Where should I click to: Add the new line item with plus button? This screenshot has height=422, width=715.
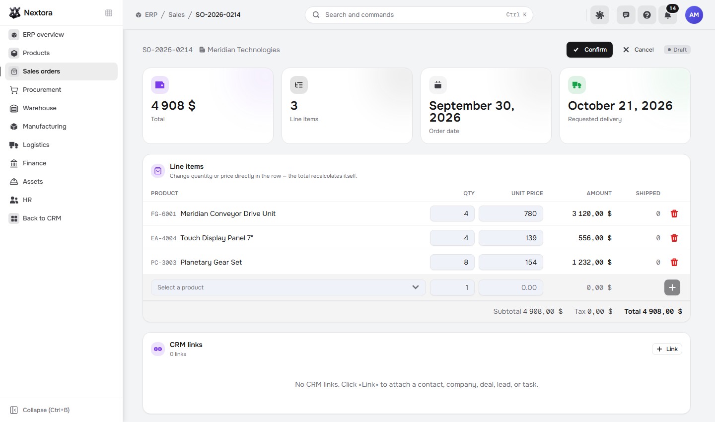click(672, 287)
